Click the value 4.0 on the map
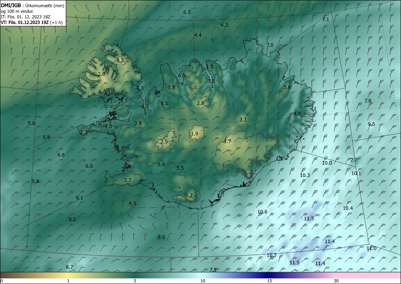Image resolution: width=401 pixels, height=284 pixels. 108,127
